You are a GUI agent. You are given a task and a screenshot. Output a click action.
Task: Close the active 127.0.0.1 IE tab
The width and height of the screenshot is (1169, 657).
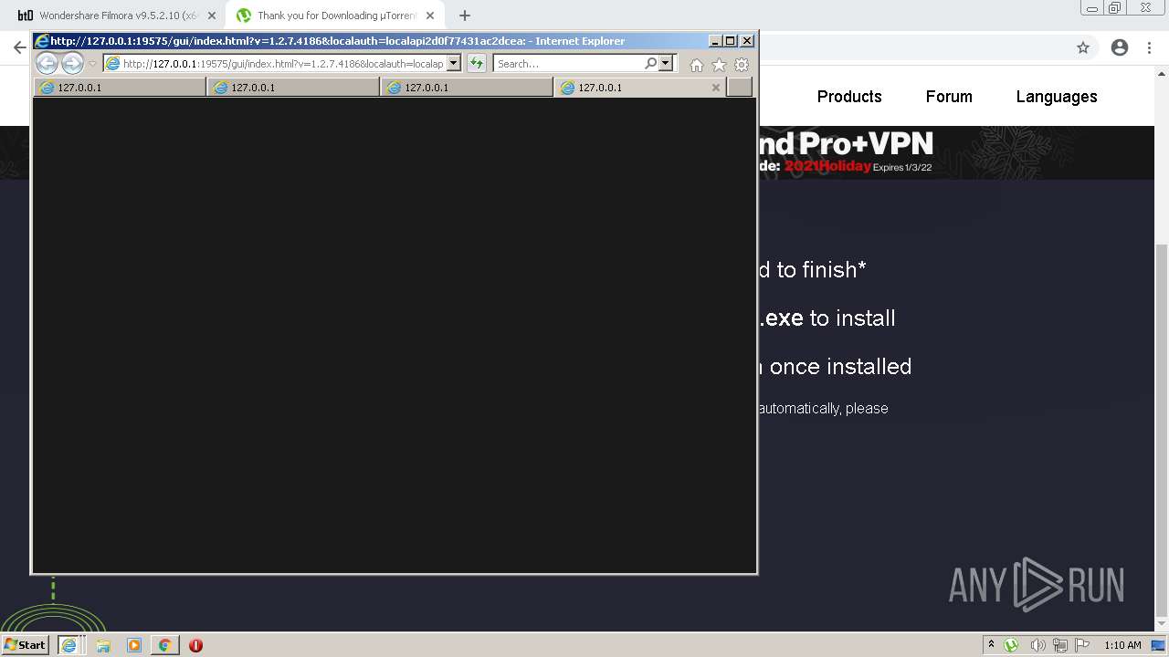(x=716, y=88)
